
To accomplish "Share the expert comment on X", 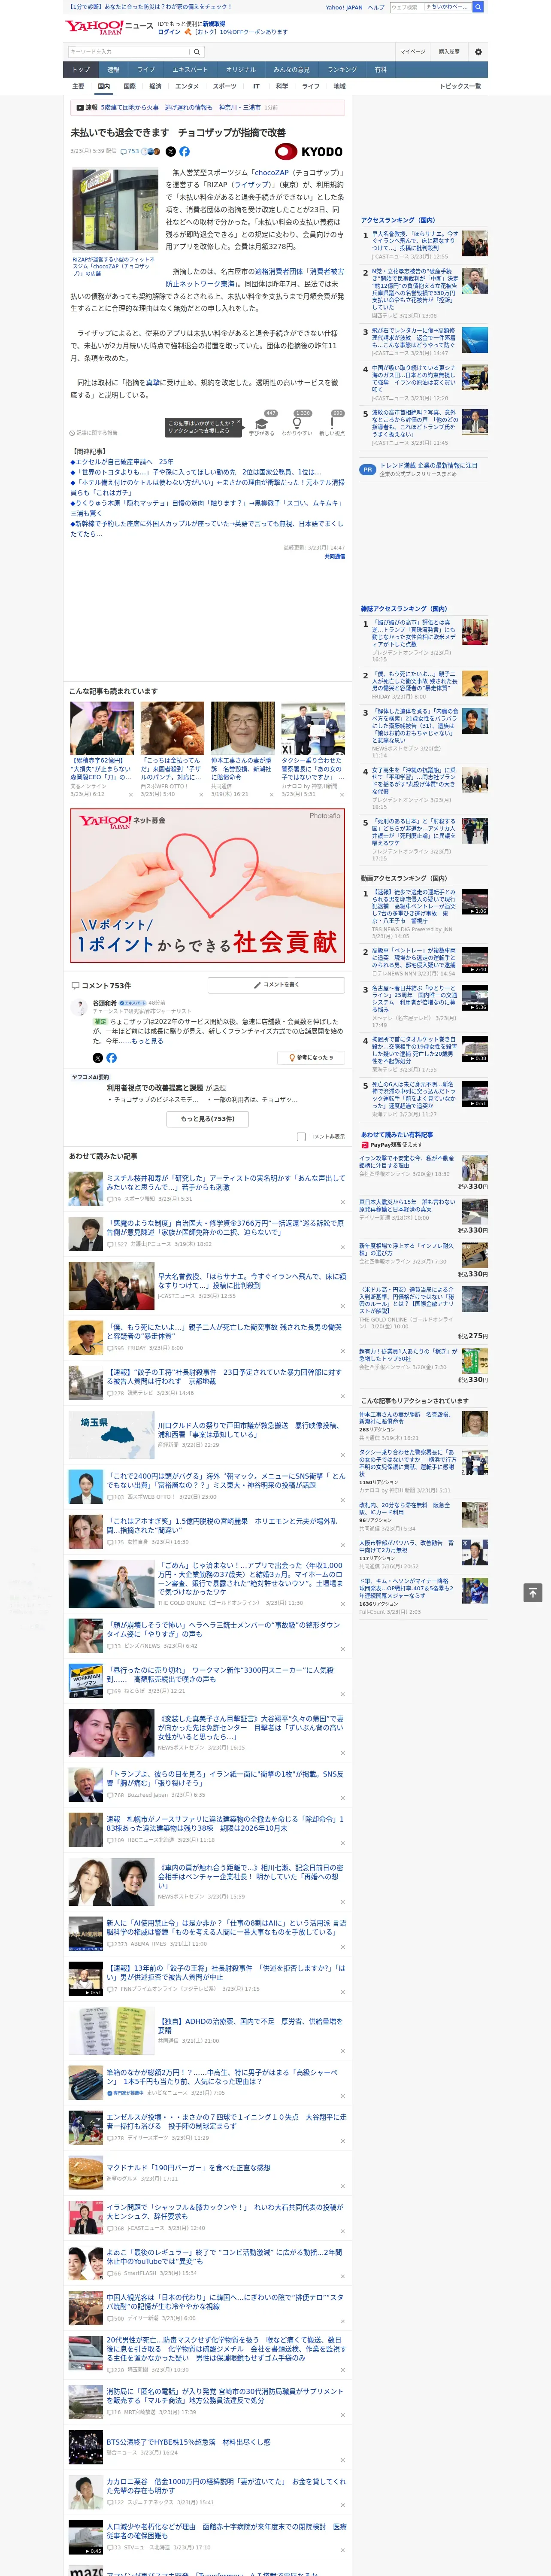I will [x=97, y=1057].
